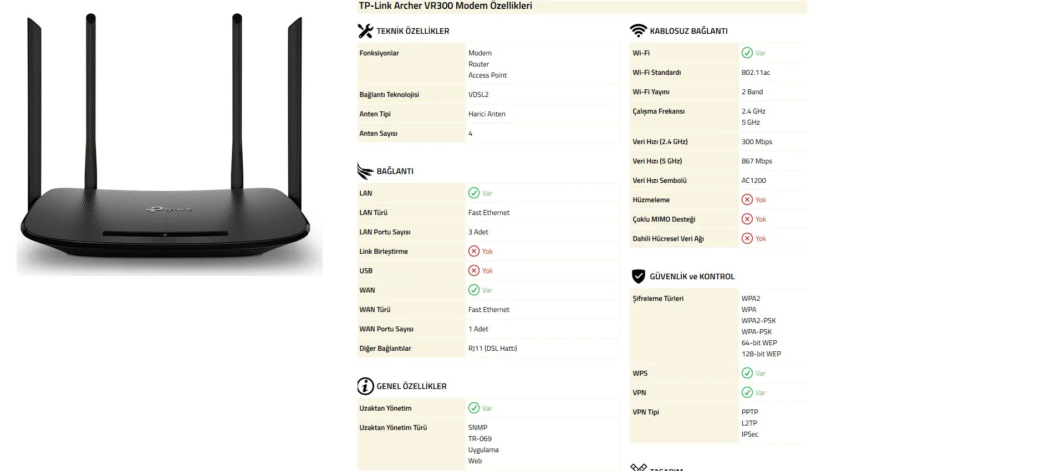Image resolution: width=1061 pixels, height=471 pixels.
Task: Click the 867 Mbps value
Action: coord(757,161)
